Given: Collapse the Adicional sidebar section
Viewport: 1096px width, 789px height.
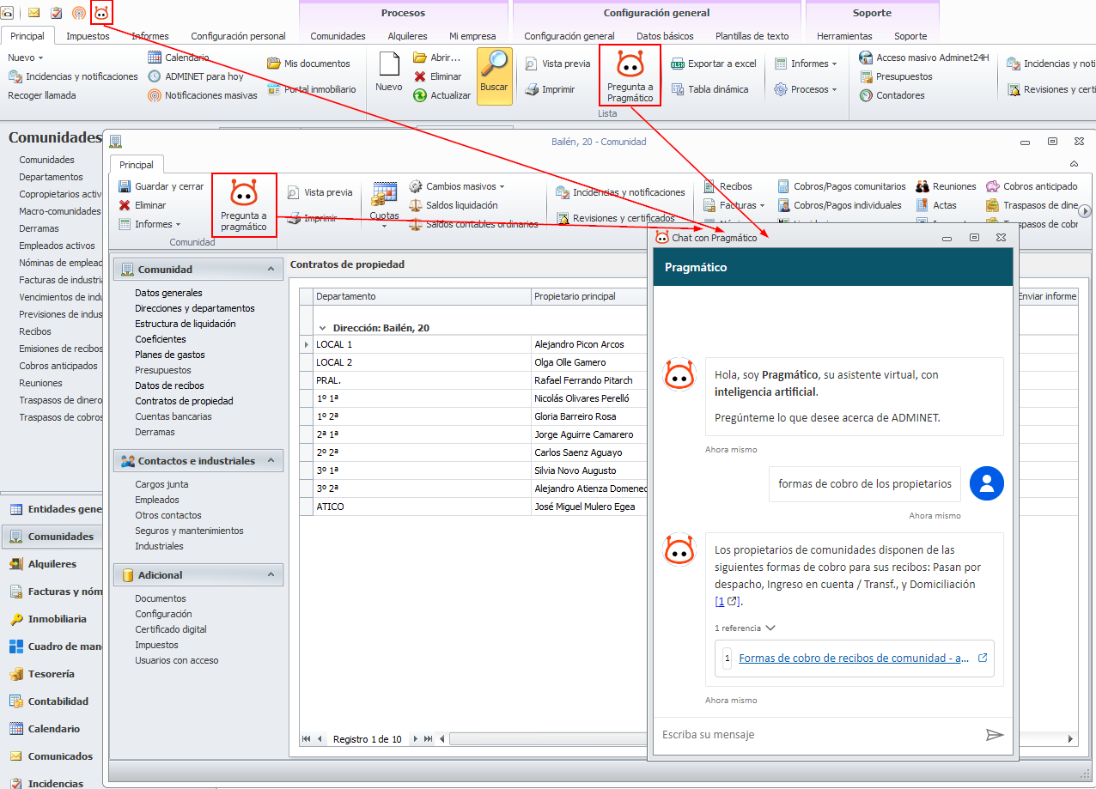Looking at the screenshot, I should (x=271, y=574).
